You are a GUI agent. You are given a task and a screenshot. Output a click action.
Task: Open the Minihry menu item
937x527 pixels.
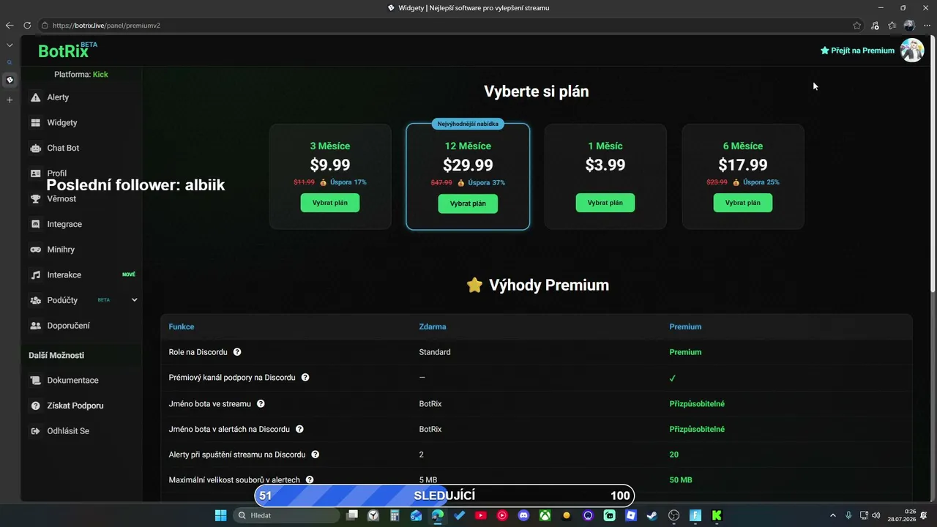pyautogui.click(x=61, y=250)
